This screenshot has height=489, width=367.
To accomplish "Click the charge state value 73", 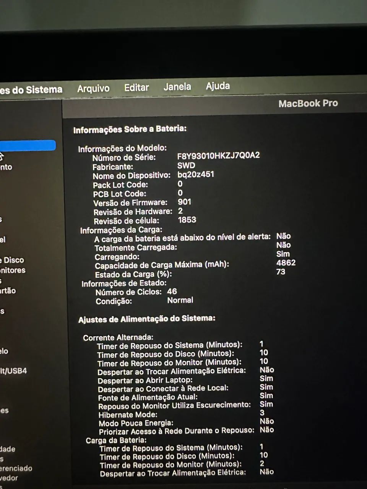I will point(281,272).
